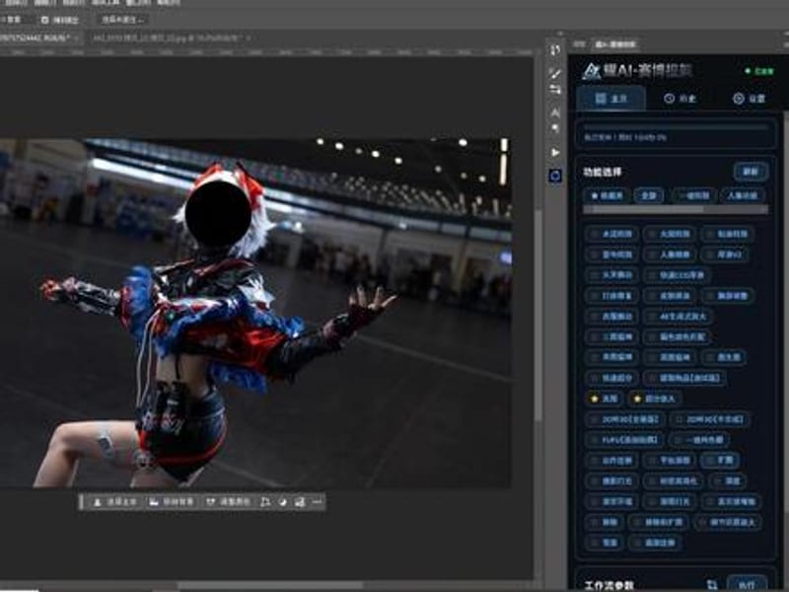
Task: Click the canvas horizontal scrollbar at the bottom
Action: [x=272, y=586]
